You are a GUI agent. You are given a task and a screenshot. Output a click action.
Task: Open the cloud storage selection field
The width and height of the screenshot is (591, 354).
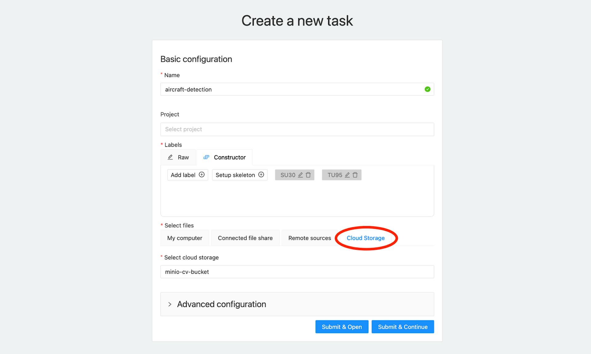click(297, 272)
